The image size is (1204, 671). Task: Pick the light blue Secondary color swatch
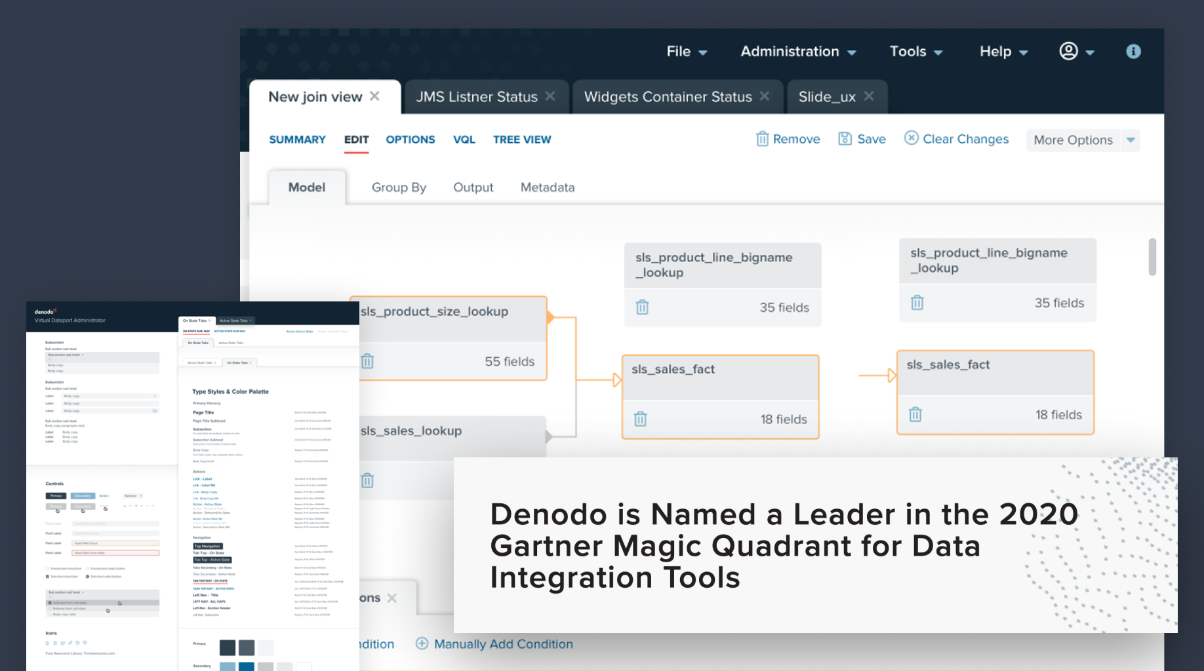click(x=227, y=666)
